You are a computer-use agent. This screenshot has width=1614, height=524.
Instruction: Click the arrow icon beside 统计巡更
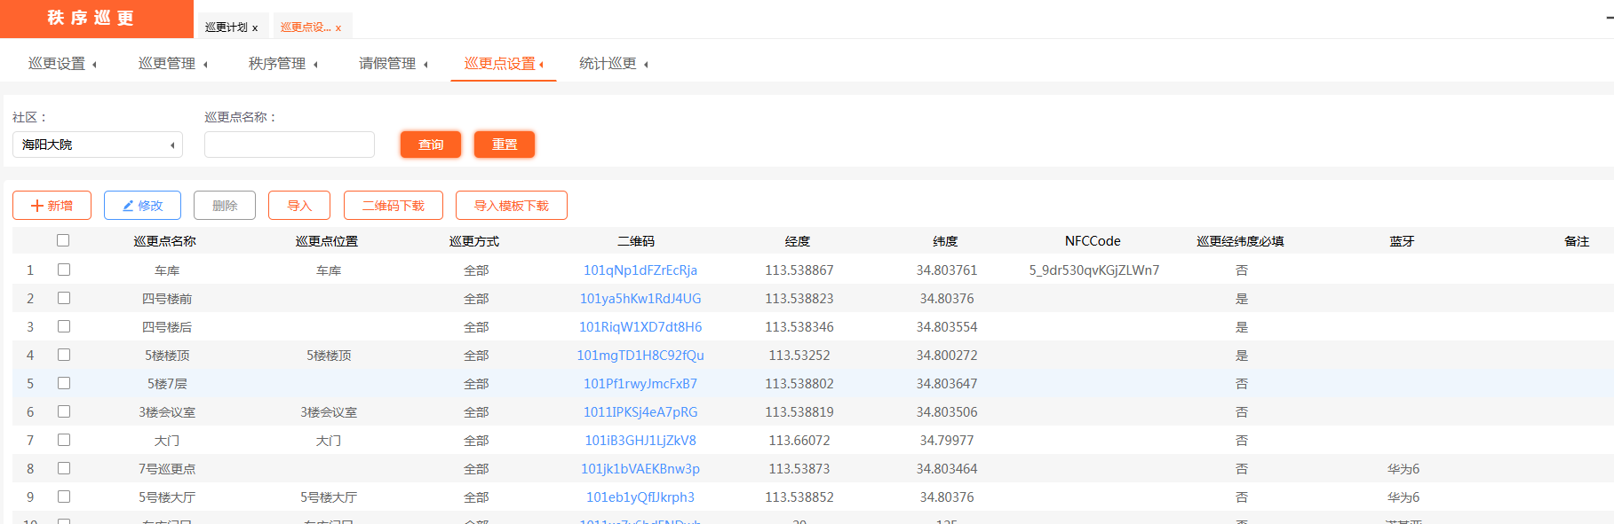tap(646, 64)
